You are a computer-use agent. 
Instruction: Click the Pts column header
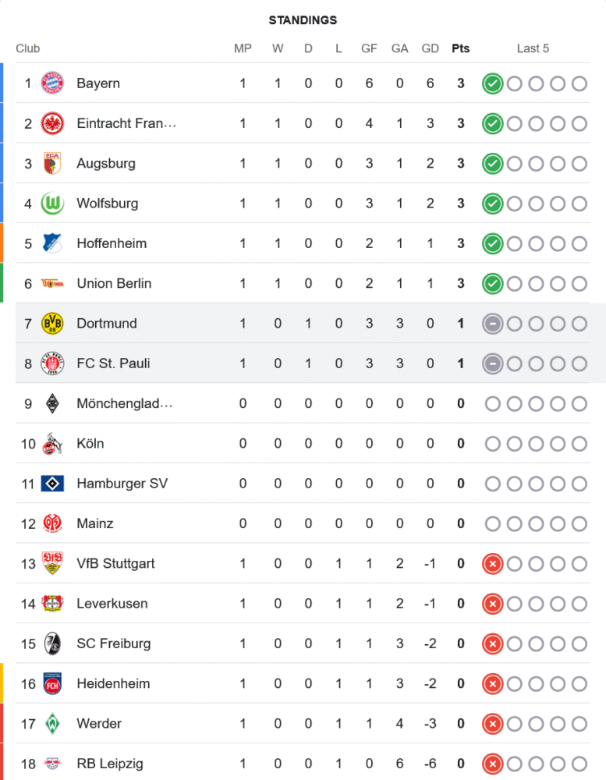tap(460, 48)
